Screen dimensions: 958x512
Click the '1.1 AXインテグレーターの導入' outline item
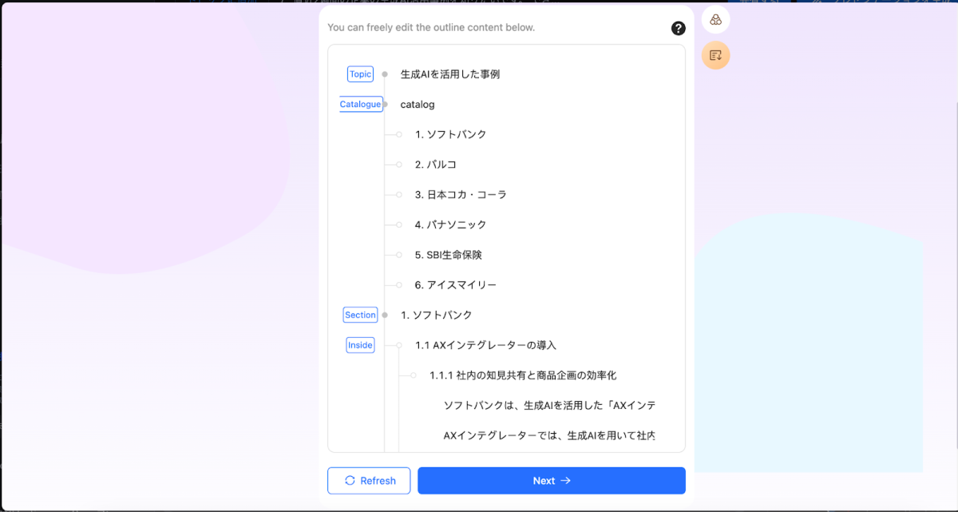(485, 345)
